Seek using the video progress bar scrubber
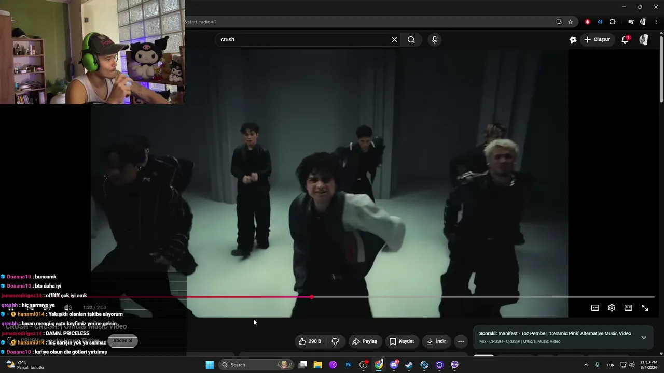This screenshot has height=373, width=664. coord(311,297)
